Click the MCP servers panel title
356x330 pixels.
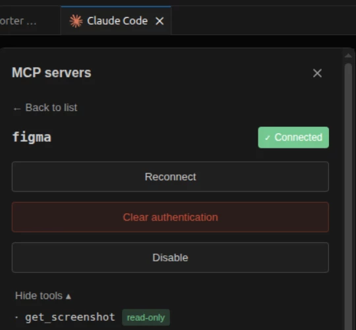[51, 73]
